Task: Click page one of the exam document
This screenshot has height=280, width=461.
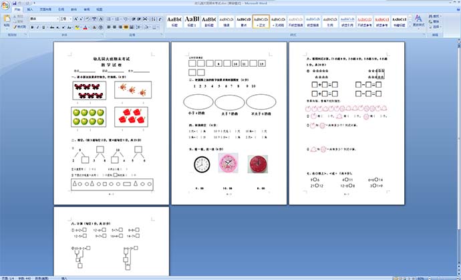Action: point(111,123)
